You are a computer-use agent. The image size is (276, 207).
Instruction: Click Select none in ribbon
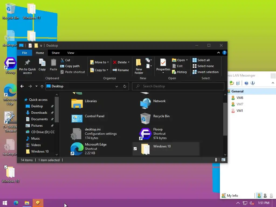pyautogui.click(x=203, y=66)
